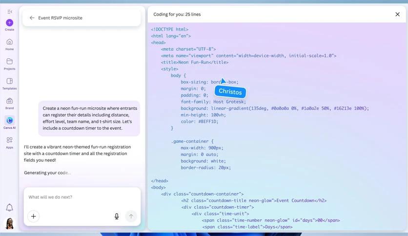The image size is (408, 236).
Task: Click the font-family: Host Grotesk line
Action: (213, 102)
